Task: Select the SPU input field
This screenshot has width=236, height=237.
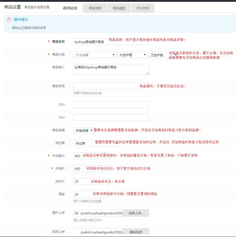Action: (111, 105)
